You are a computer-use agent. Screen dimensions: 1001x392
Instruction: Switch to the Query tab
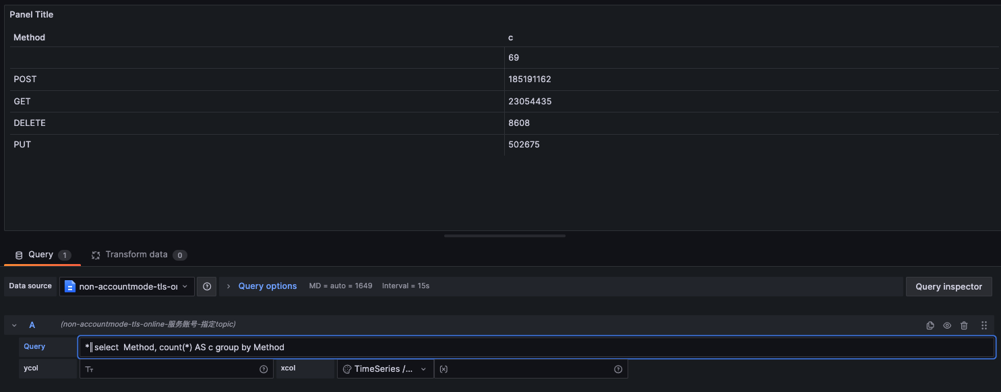point(42,255)
